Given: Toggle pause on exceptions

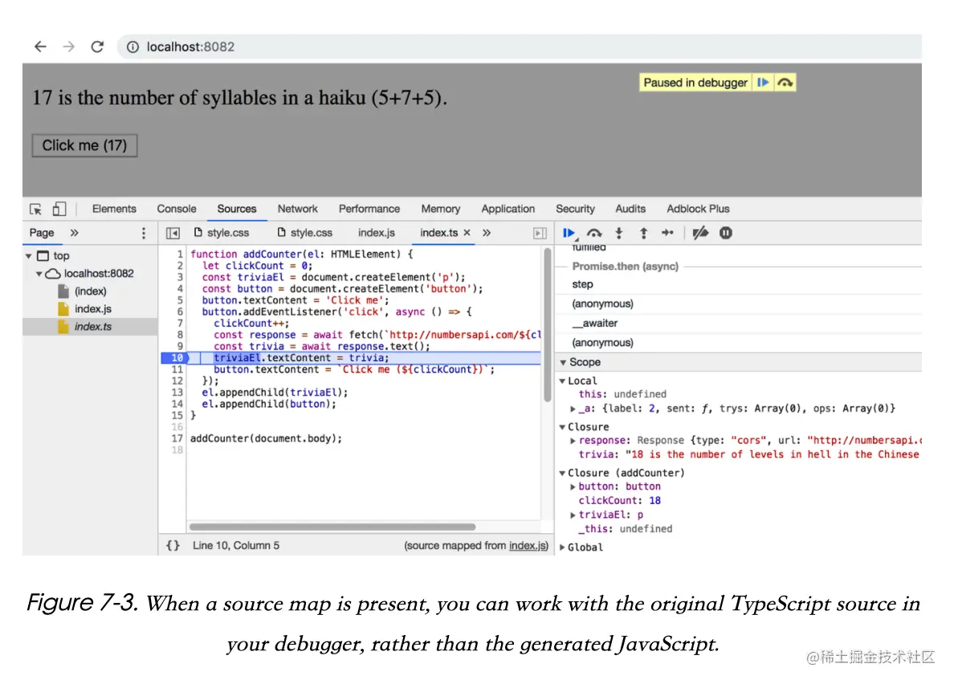Looking at the screenshot, I should (725, 233).
